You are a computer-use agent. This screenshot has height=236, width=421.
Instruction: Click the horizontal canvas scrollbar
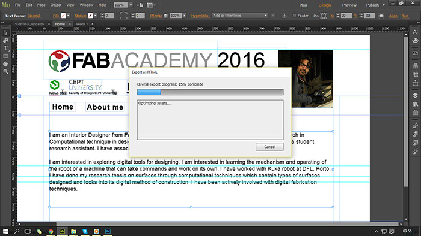pos(227,224)
